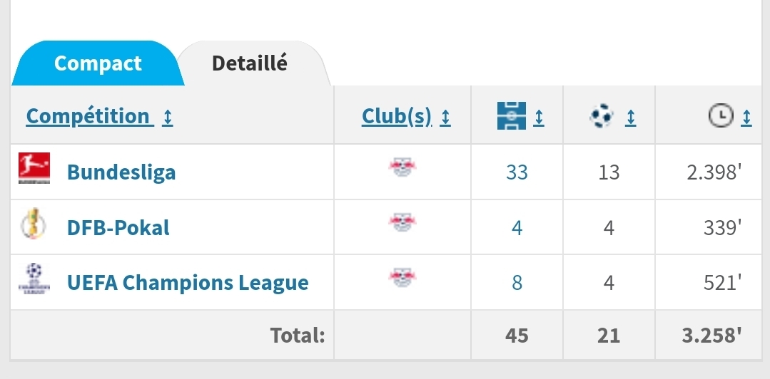Toggle sort arrow next to goals icon
770x379 pixels.
click(630, 117)
